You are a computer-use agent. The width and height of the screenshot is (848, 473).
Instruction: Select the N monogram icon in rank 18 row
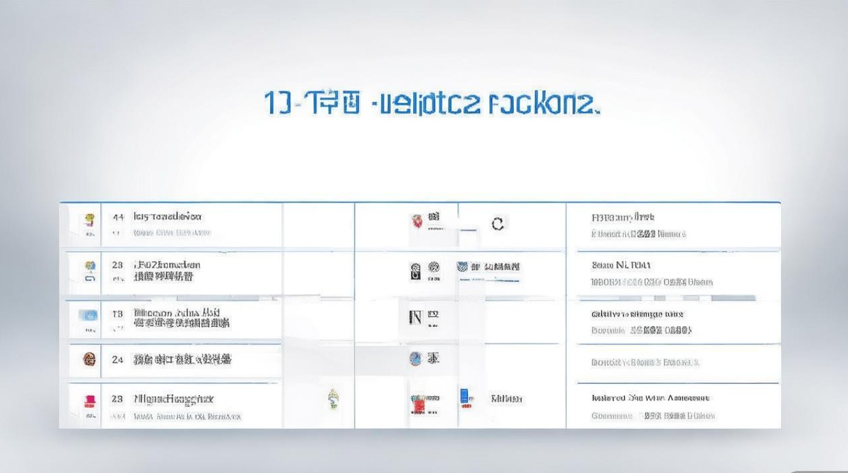coord(416,317)
